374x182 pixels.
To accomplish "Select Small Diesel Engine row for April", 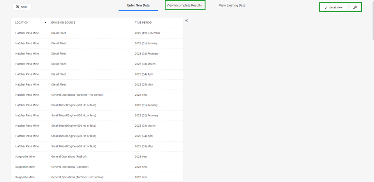I will click(97, 136).
